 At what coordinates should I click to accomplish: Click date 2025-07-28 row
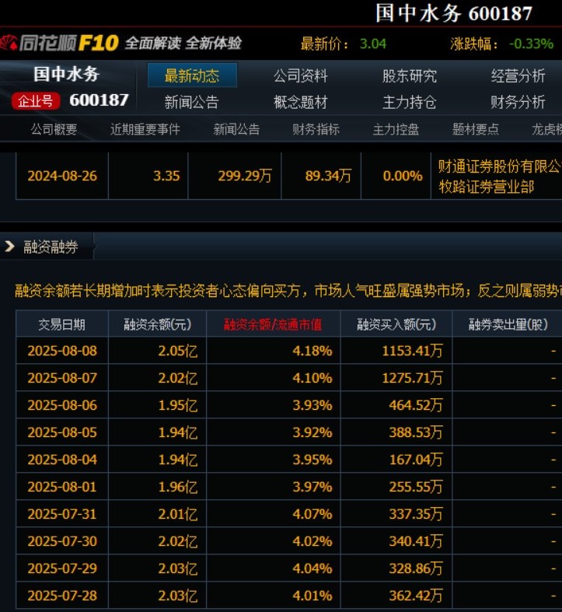[62, 596]
